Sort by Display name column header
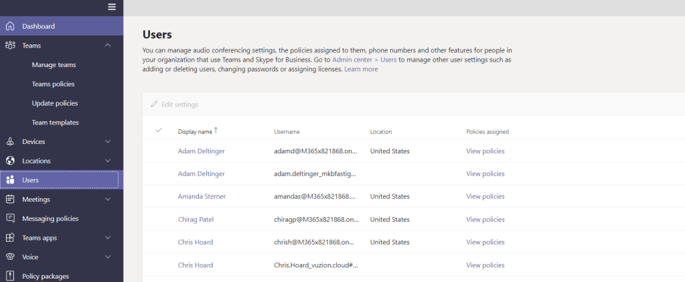The width and height of the screenshot is (685, 282). (195, 132)
